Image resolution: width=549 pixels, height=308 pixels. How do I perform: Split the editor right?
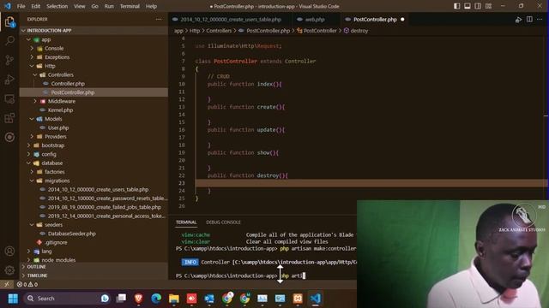529,20
